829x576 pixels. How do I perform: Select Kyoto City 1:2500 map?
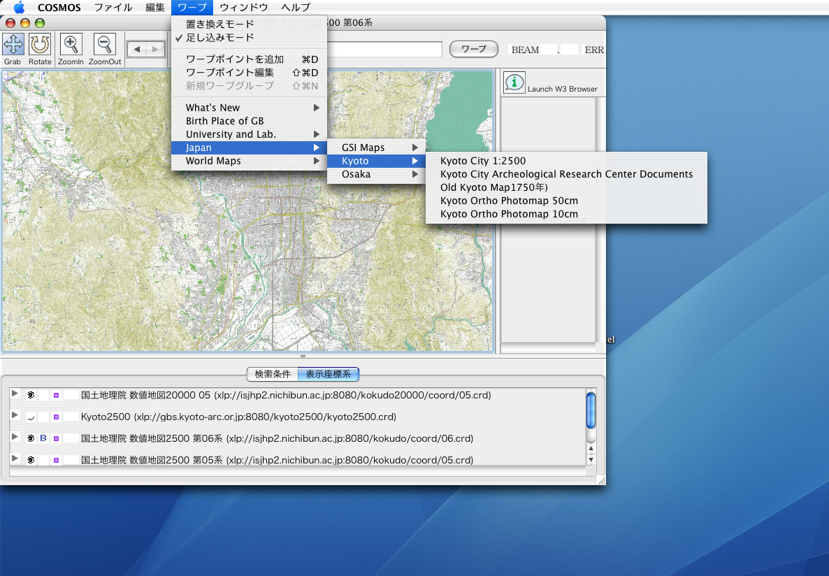566,161
